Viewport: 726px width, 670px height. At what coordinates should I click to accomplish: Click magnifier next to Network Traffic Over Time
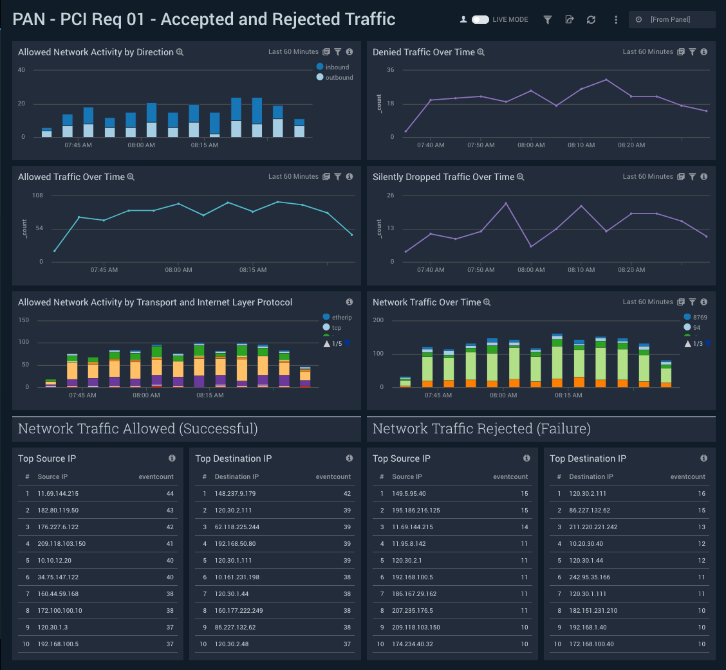487,302
